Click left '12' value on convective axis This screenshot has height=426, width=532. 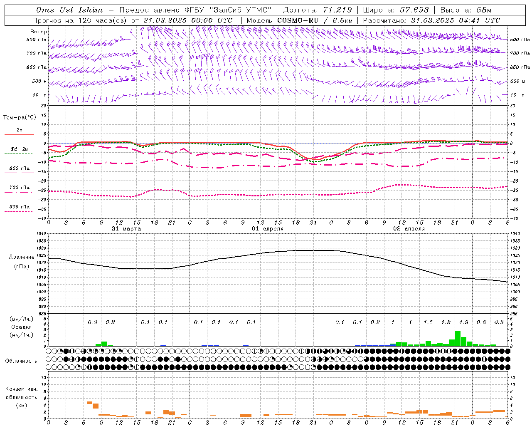[44, 377]
